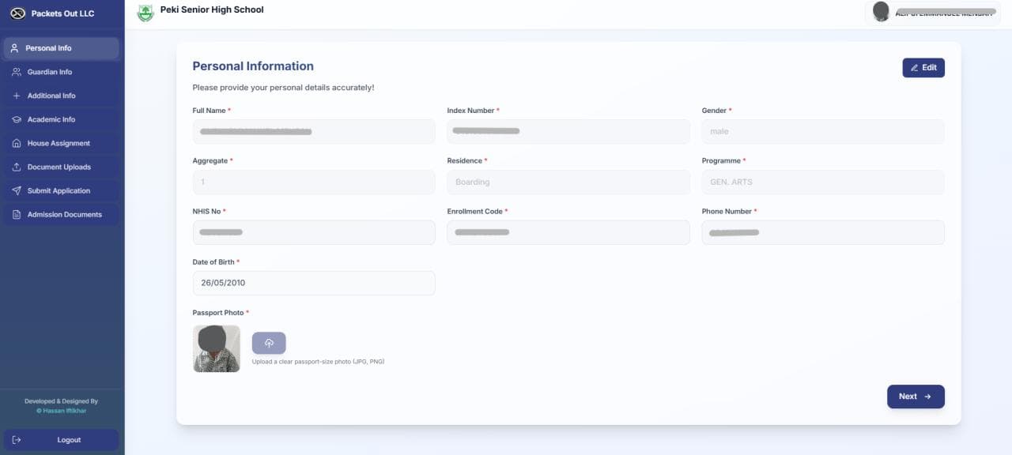Click the Personal Information heading
1012x455 pixels.
[253, 66]
